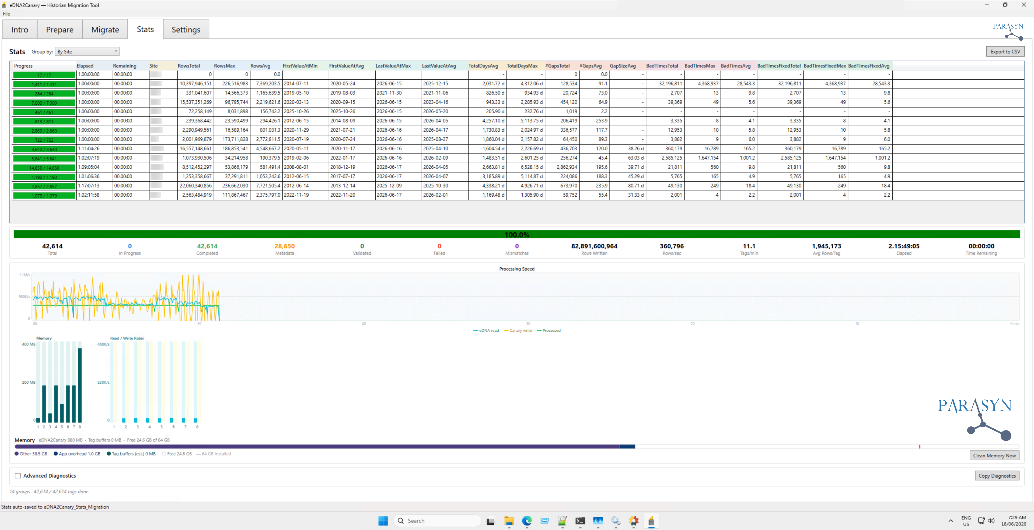The width and height of the screenshot is (1034, 530).
Task: Click the eDNA read legend entry
Action: (x=486, y=330)
